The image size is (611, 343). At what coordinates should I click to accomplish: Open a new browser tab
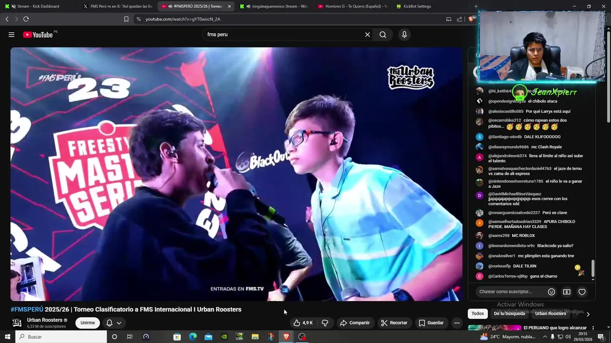pyautogui.click(x=476, y=6)
